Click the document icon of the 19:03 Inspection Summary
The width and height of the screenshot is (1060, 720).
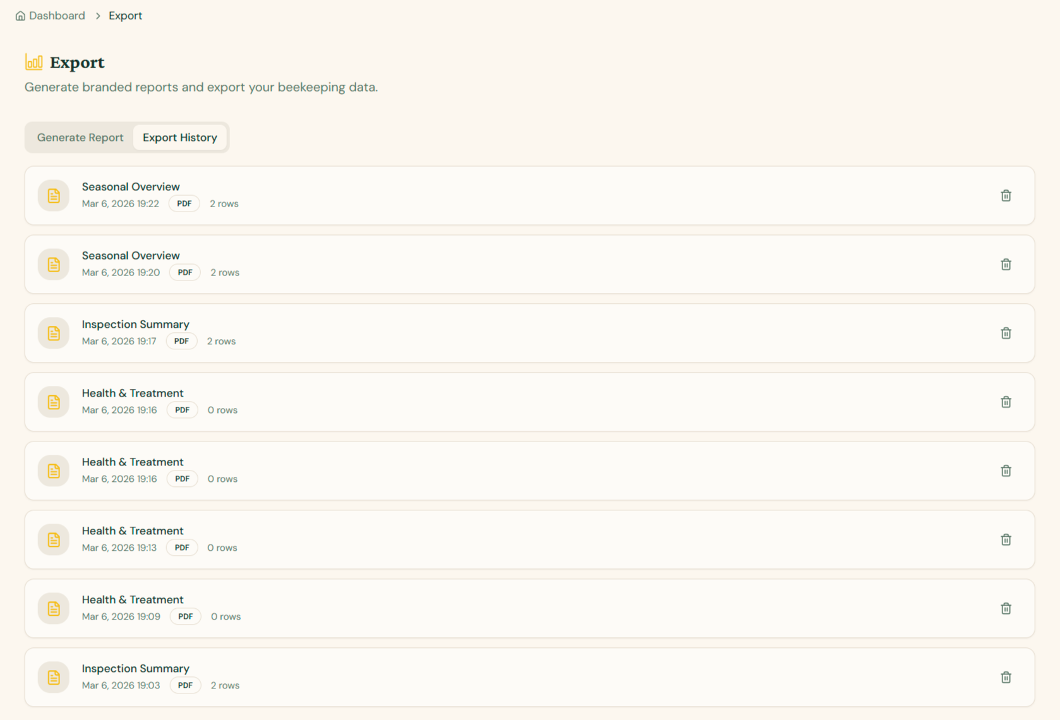tap(54, 678)
